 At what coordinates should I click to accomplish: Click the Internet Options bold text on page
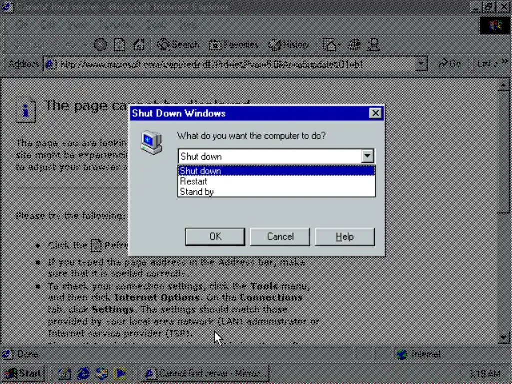[x=157, y=298]
